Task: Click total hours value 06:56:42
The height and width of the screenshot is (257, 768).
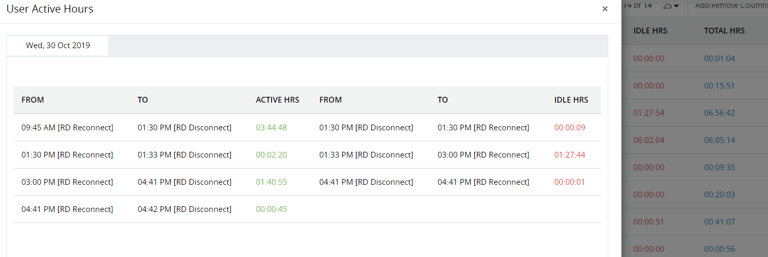Action: (719, 113)
